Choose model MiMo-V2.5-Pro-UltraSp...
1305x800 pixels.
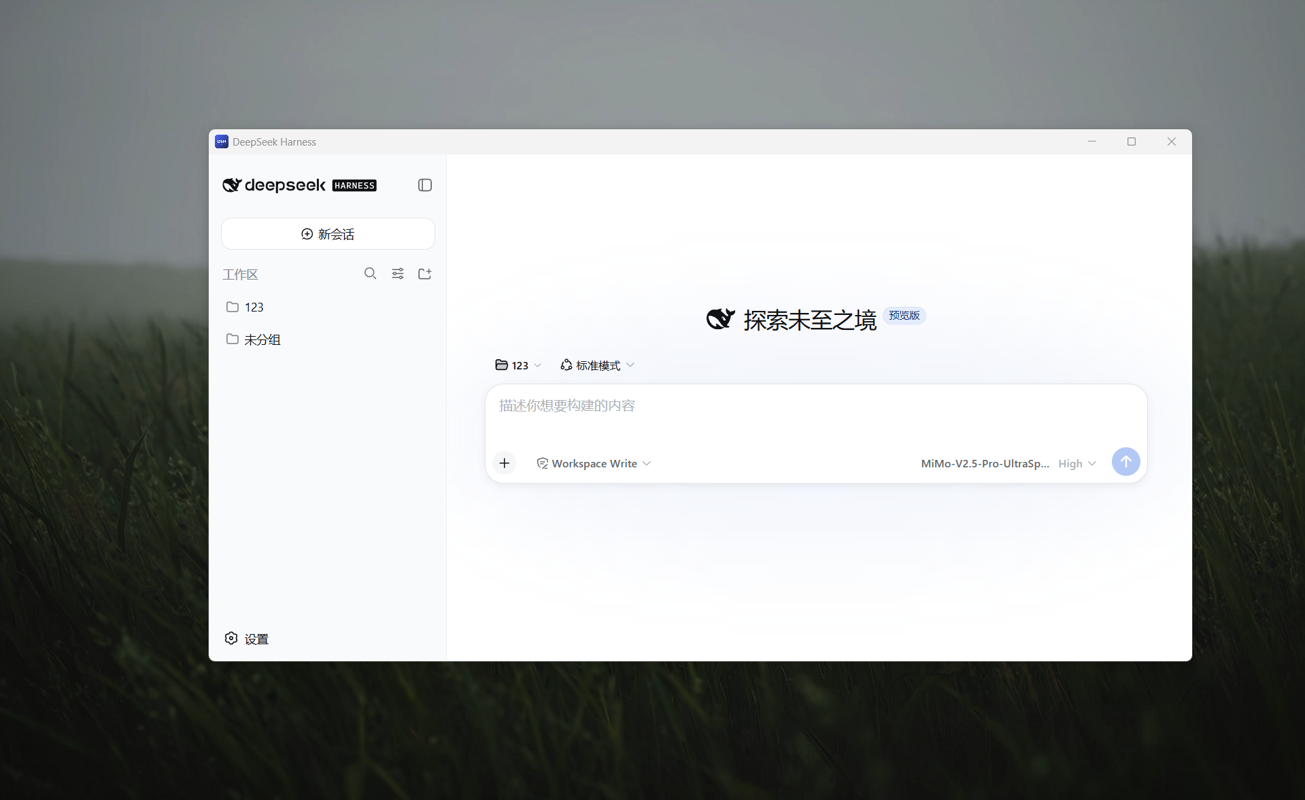pos(985,463)
